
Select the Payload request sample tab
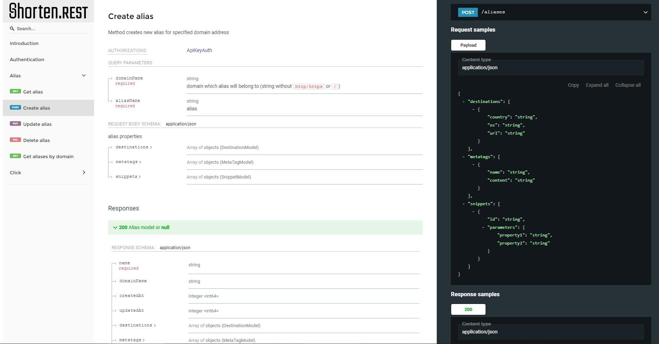(x=468, y=45)
